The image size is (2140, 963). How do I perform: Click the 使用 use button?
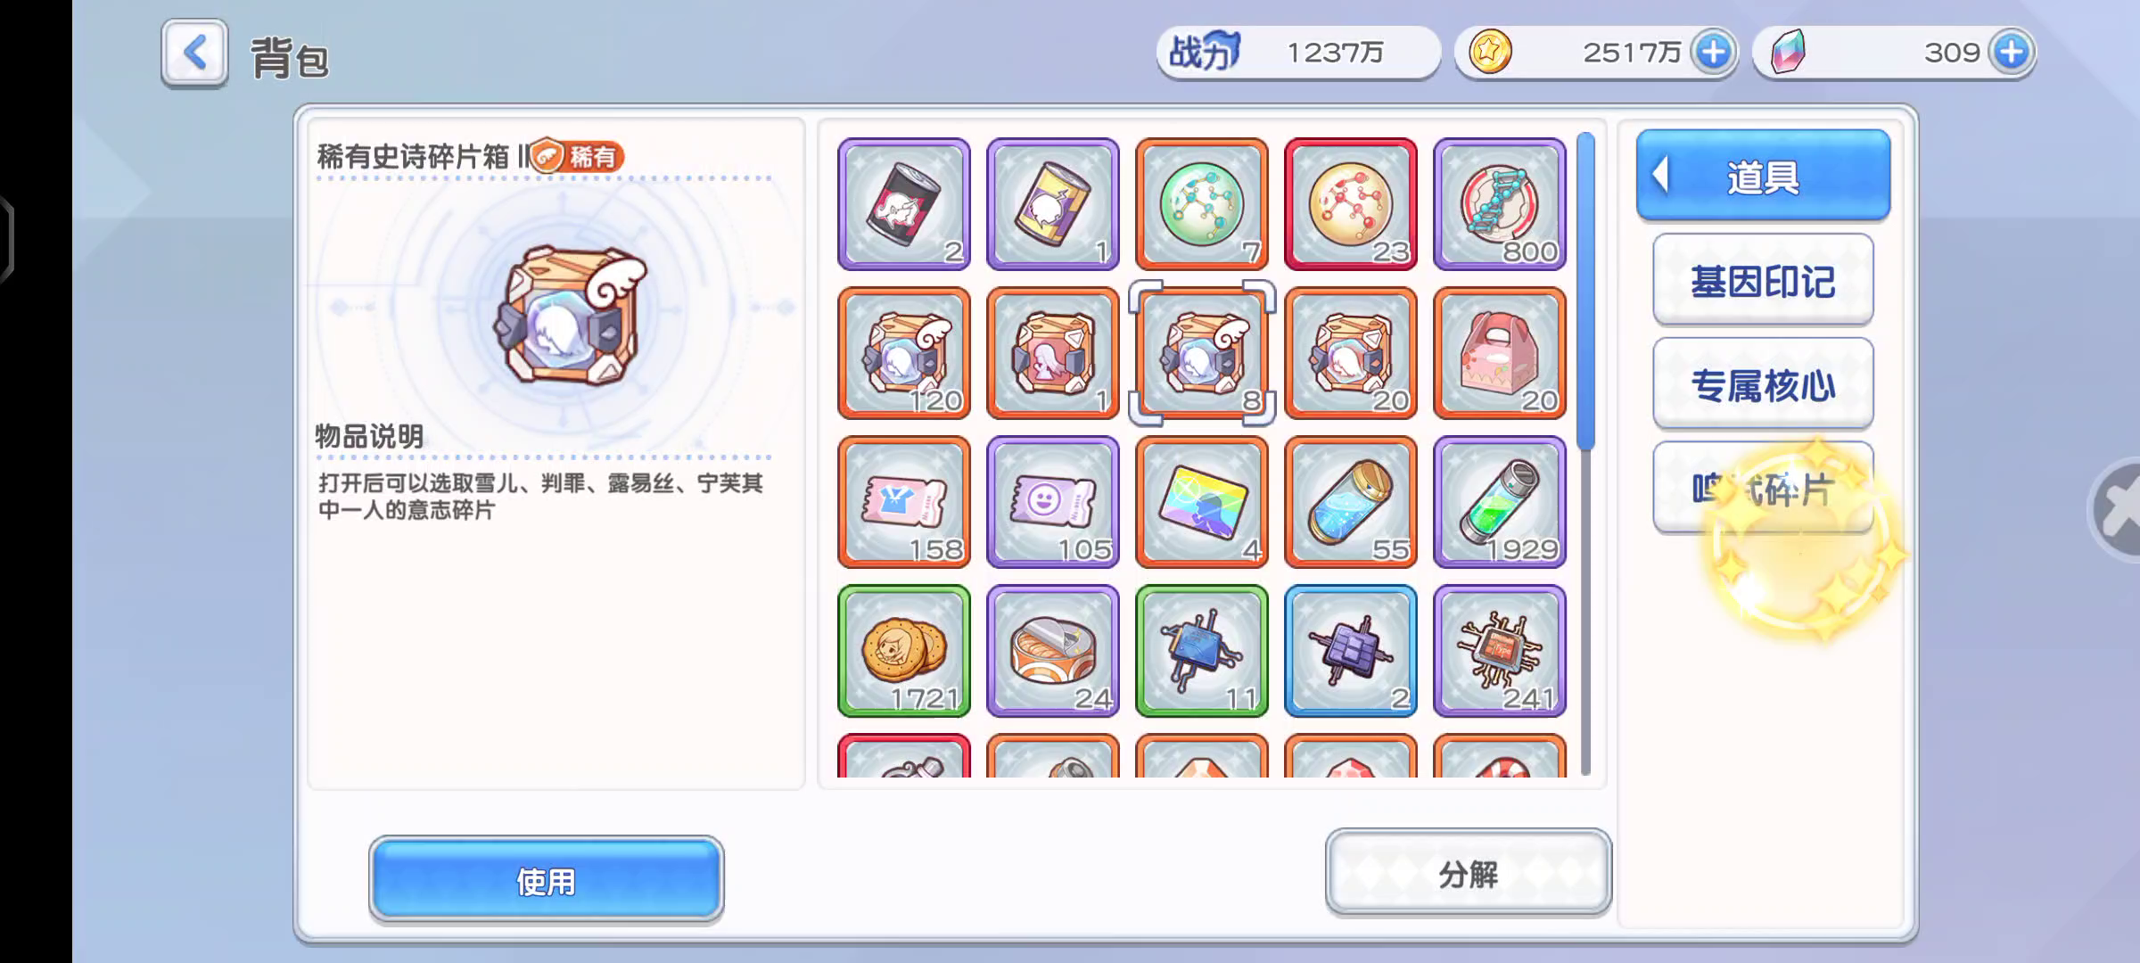(x=546, y=880)
